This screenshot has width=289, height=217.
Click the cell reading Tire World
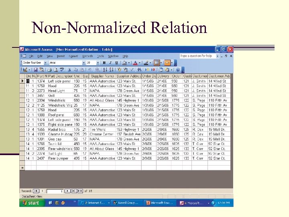point(102,129)
